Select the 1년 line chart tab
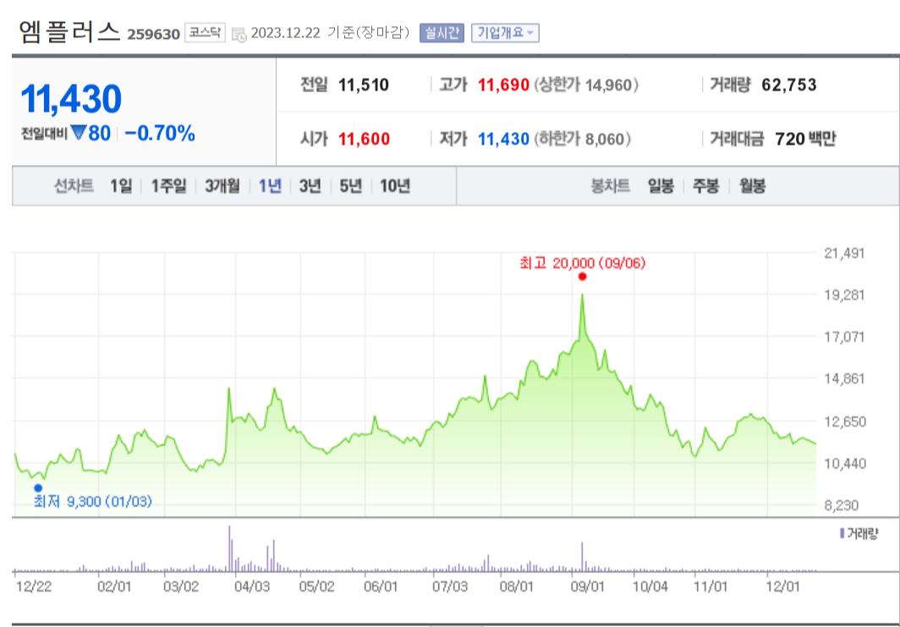Image resolution: width=900 pixels, height=627 pixels. point(270,186)
